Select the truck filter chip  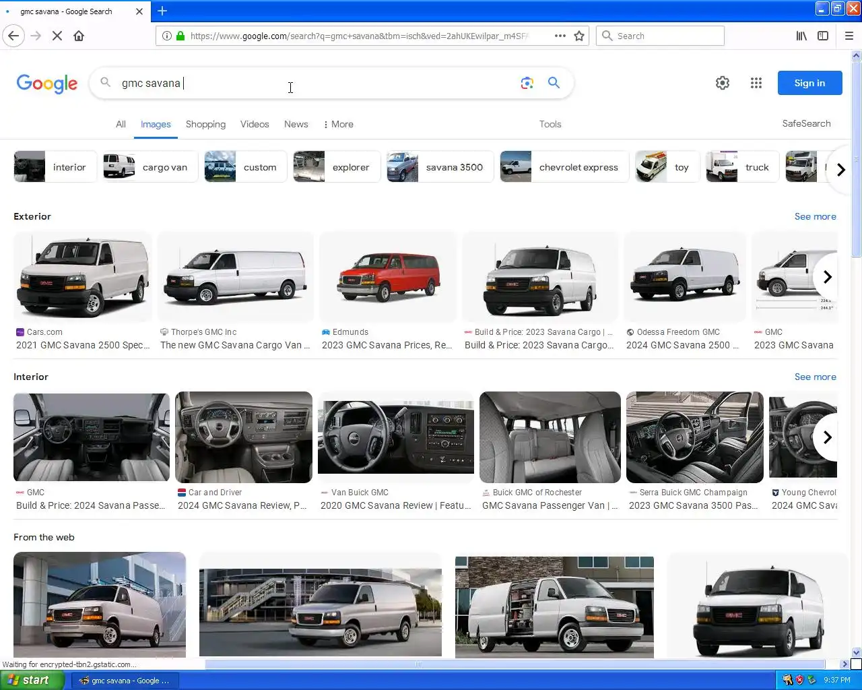(x=743, y=167)
